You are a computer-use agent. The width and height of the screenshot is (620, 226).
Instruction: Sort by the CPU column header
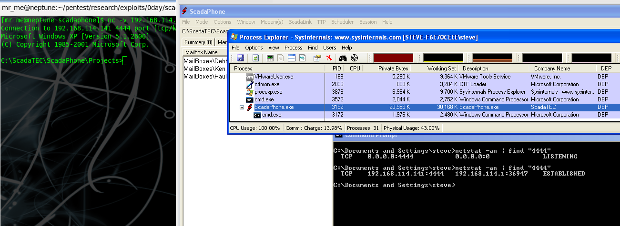(x=354, y=69)
